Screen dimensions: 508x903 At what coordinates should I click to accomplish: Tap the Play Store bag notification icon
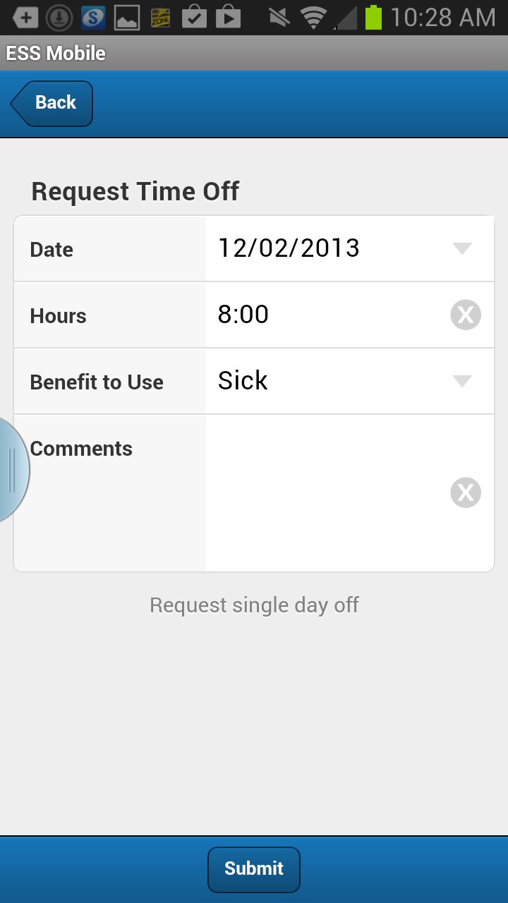pos(228,18)
